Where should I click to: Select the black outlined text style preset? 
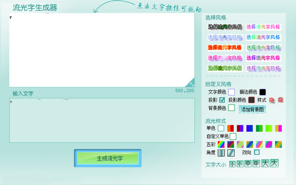(x=225, y=27)
